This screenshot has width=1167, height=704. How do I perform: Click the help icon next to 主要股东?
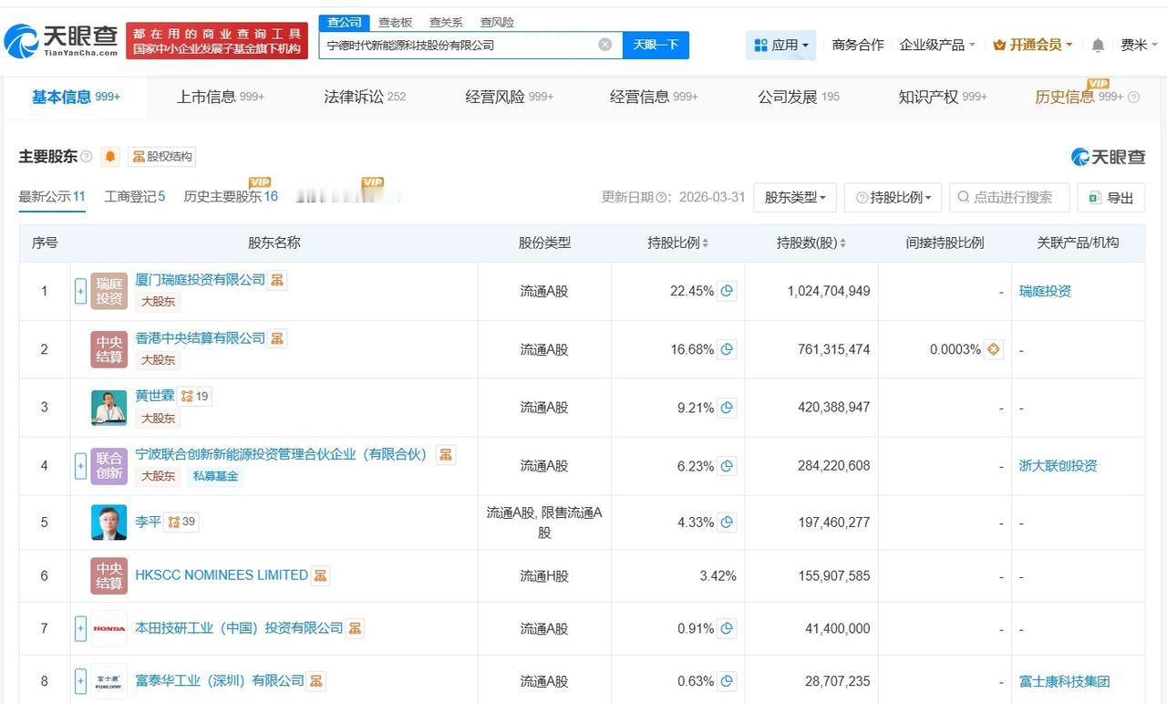[87, 157]
